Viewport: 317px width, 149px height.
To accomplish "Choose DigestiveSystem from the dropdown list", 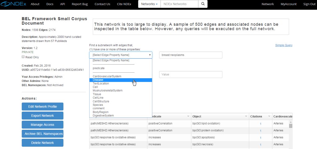I will [x=121, y=115].
